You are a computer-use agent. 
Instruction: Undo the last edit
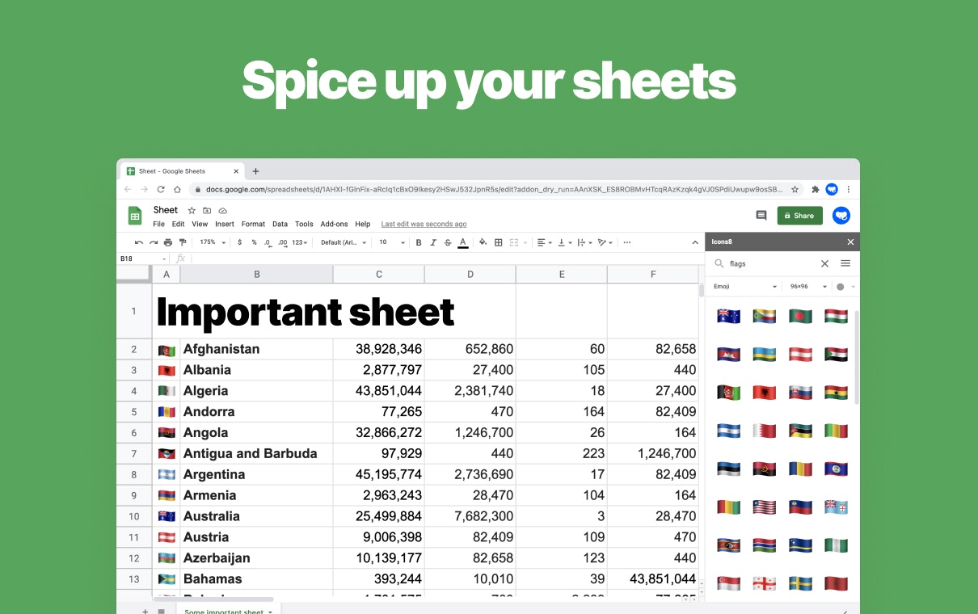138,242
